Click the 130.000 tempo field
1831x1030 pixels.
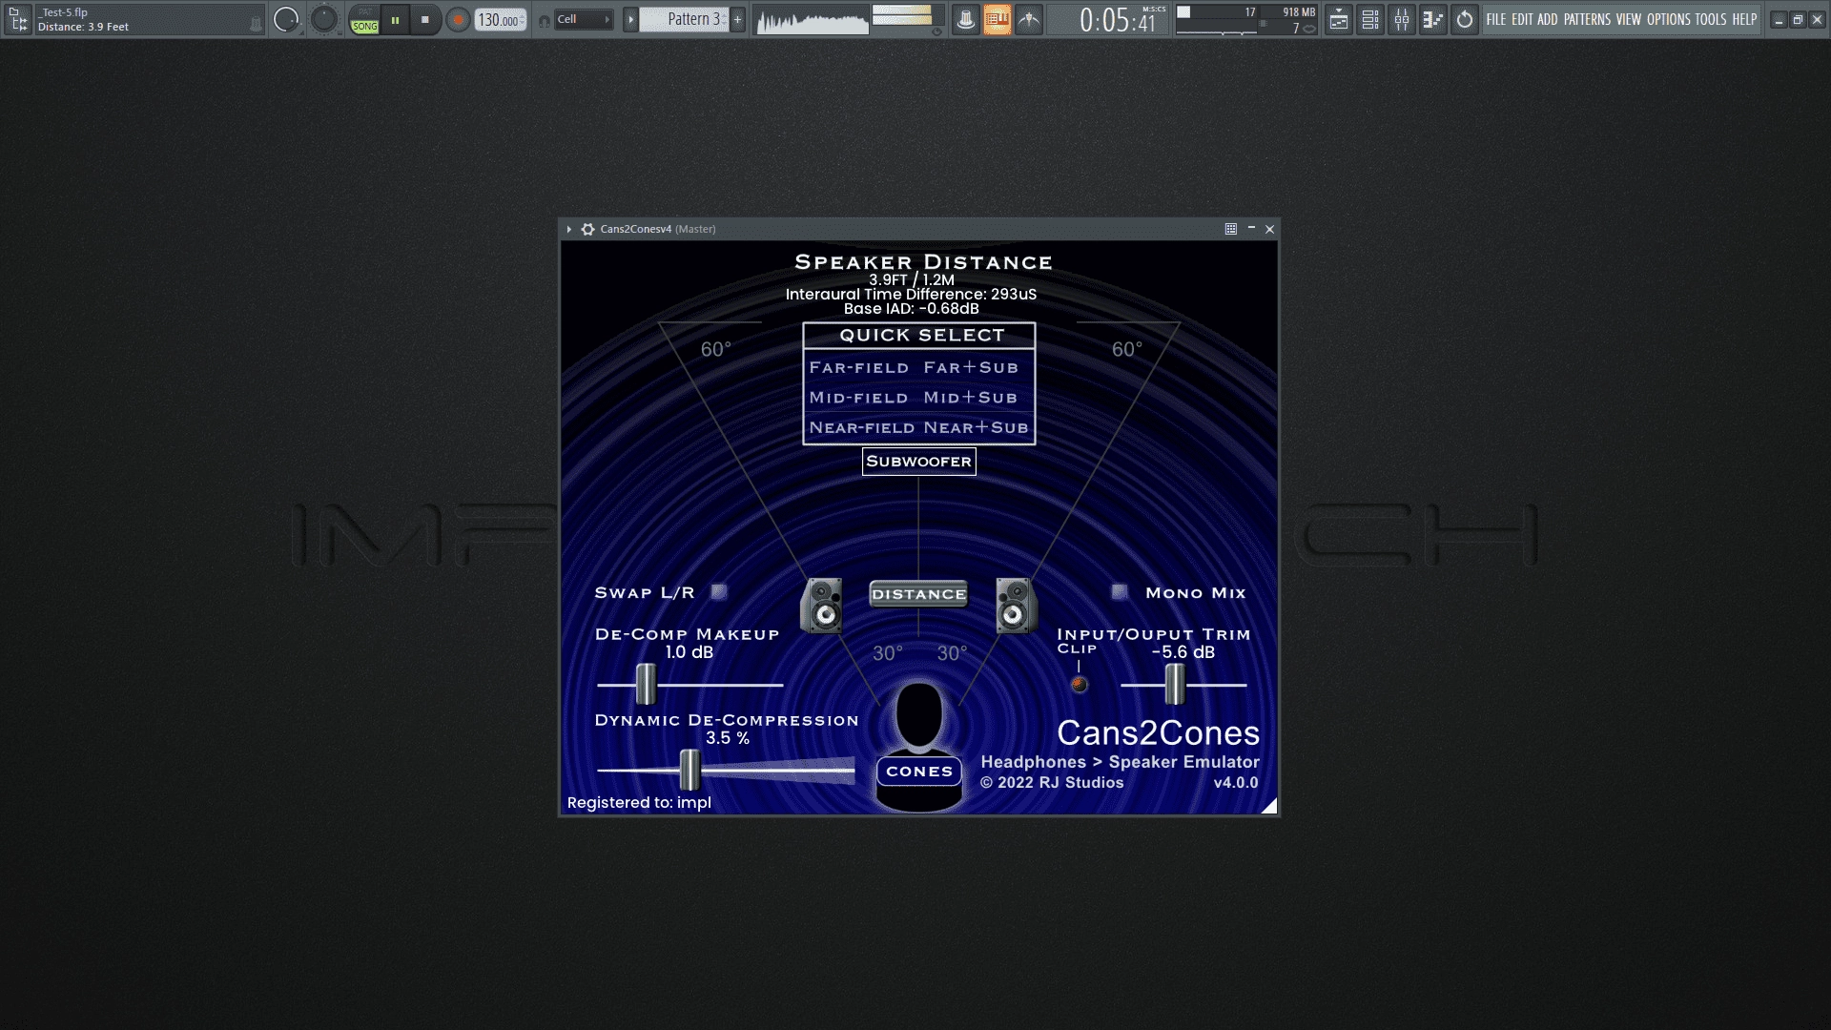point(501,19)
